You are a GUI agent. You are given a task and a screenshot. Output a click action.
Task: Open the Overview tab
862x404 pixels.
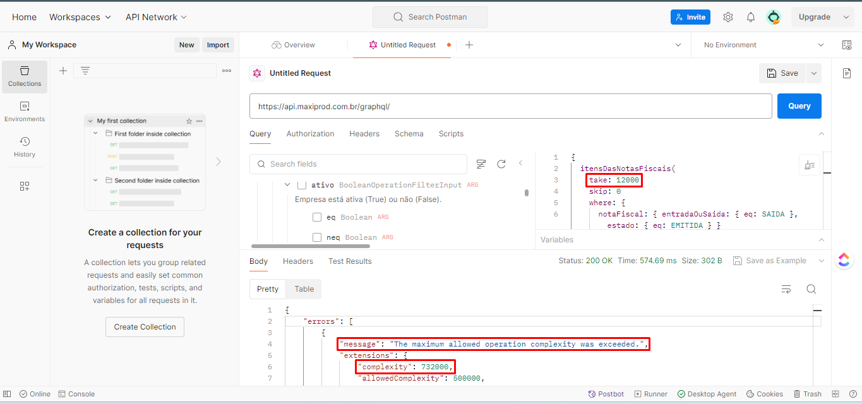pos(294,45)
